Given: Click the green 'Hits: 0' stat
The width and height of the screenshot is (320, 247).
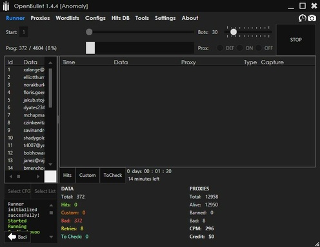Looking at the screenshot, I should point(69,205).
